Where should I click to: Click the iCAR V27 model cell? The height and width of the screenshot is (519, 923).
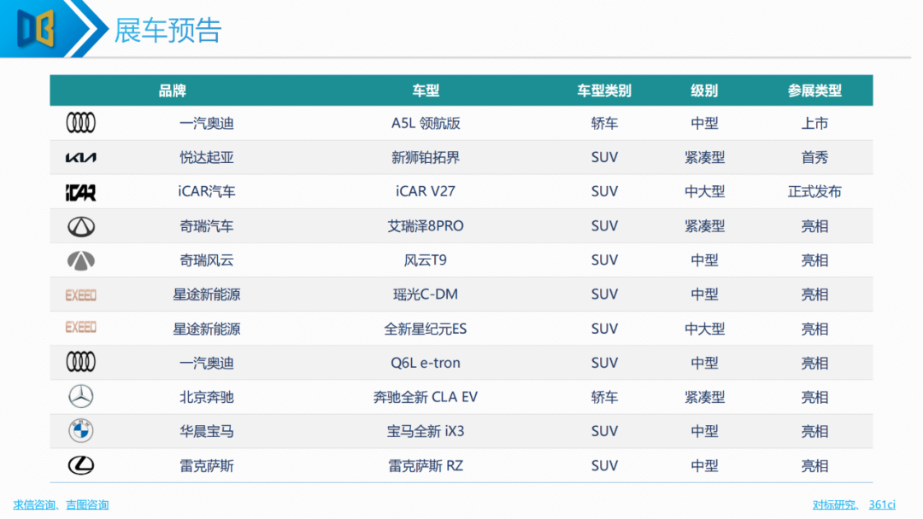point(426,191)
